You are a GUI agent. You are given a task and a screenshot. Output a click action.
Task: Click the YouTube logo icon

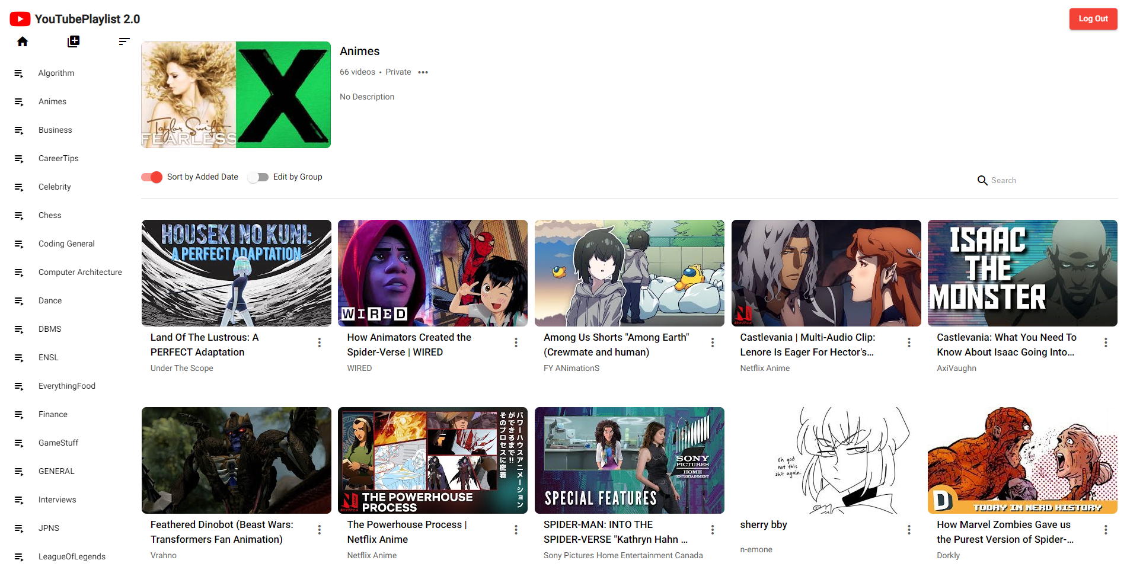pos(20,19)
